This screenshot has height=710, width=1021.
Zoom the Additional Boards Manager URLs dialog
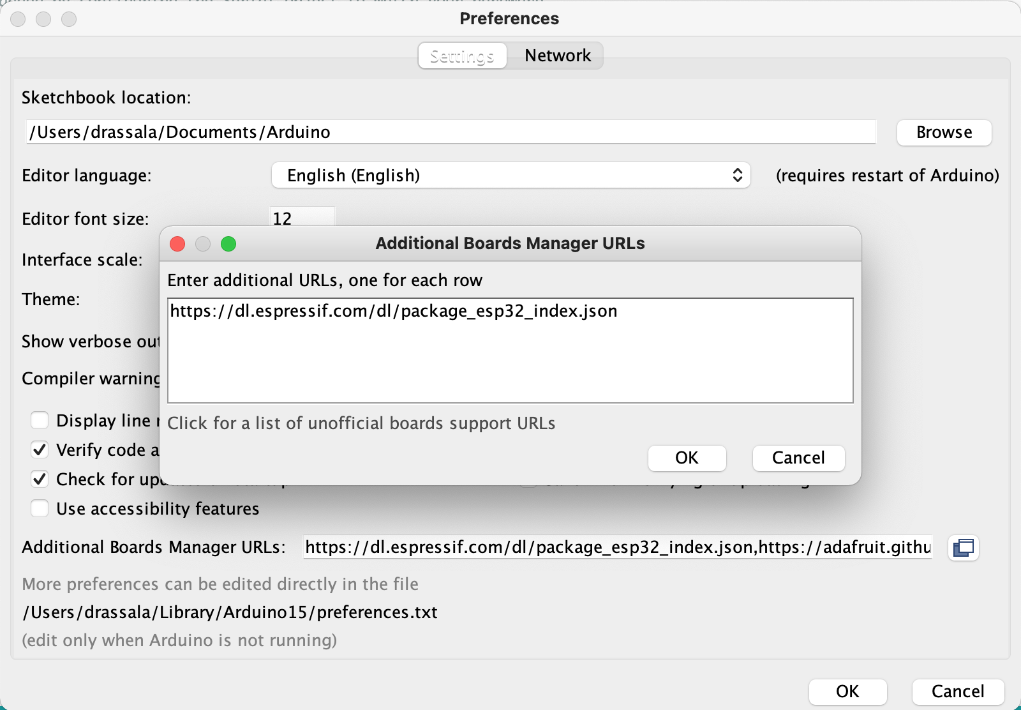pyautogui.click(x=228, y=244)
